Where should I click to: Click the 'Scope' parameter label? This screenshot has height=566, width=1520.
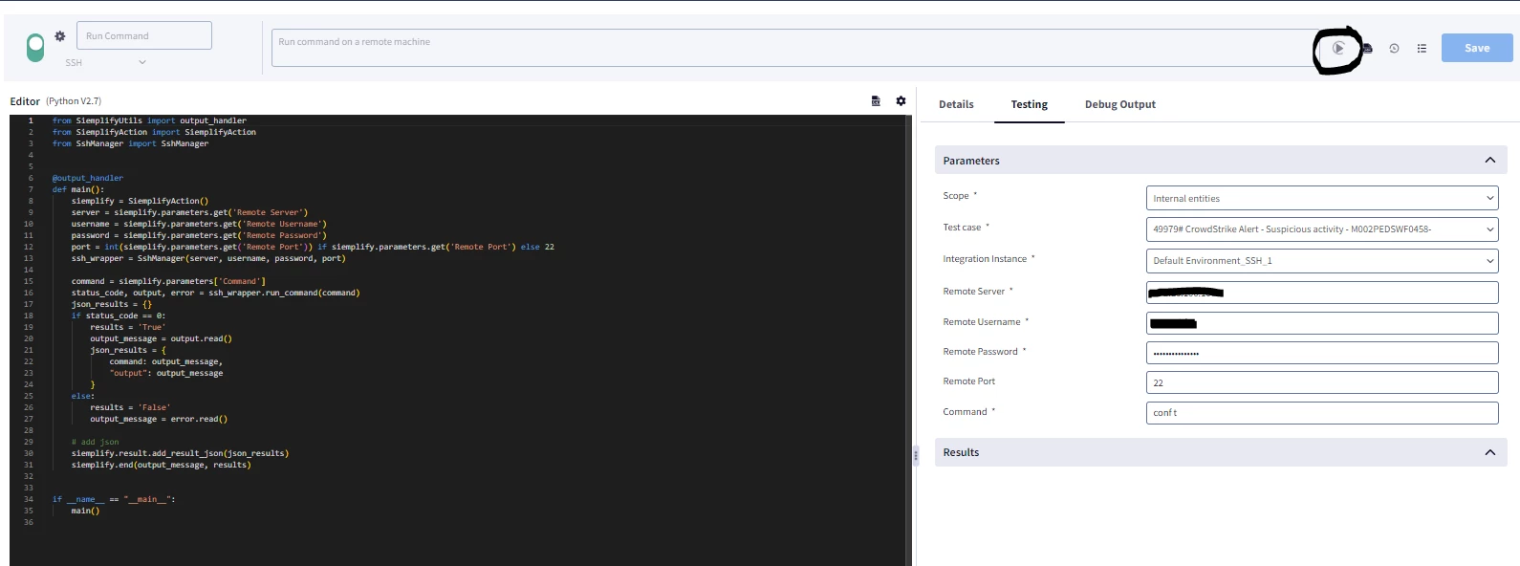[x=956, y=196]
